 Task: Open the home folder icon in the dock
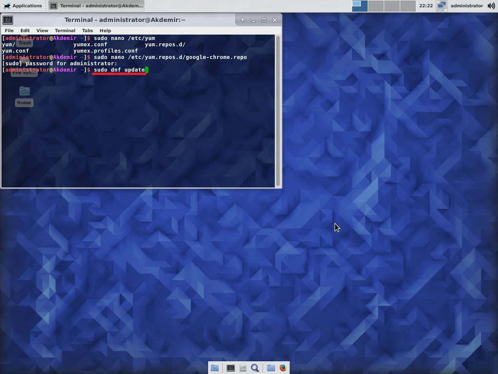pyautogui.click(x=271, y=368)
